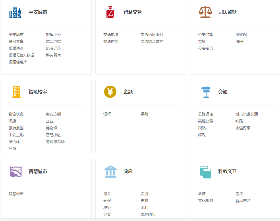This screenshot has height=221, width=280.
Task: Open the 视频云&大数据 link
Action: [x=21, y=55]
